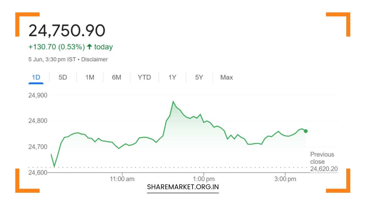Click the green change text +130.70 (0.53%)

pyautogui.click(x=57, y=46)
